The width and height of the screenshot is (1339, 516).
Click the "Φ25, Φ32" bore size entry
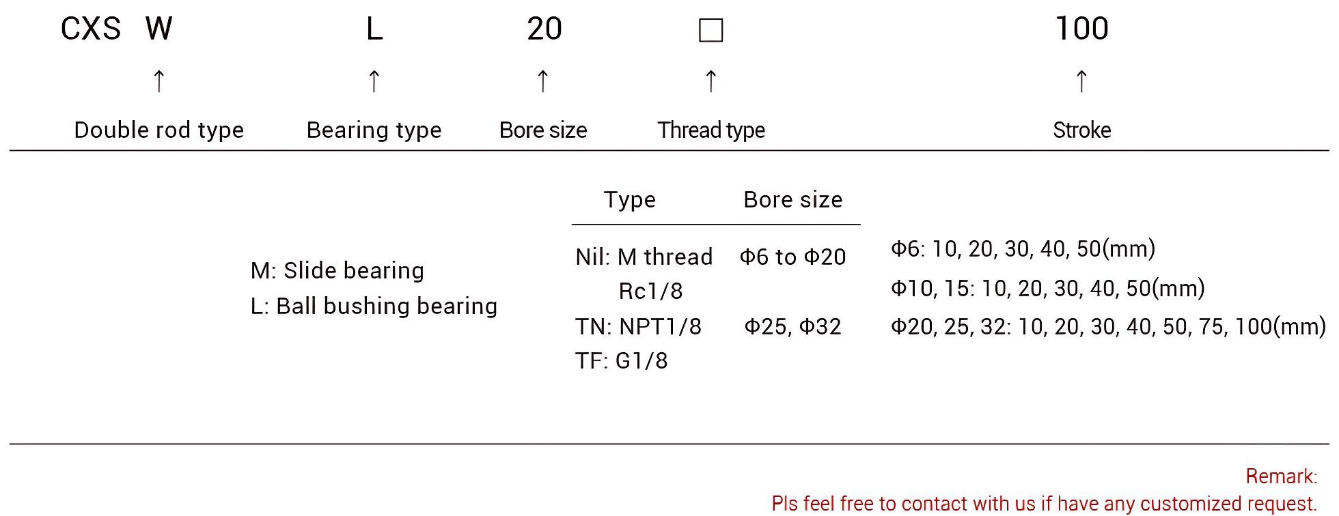[x=792, y=326]
